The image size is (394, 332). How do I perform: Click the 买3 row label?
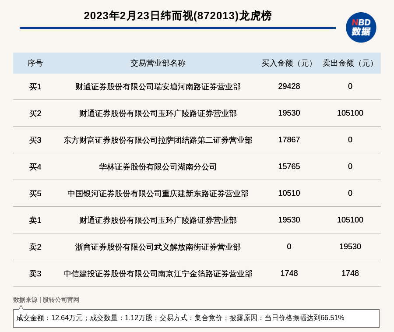pos(35,140)
